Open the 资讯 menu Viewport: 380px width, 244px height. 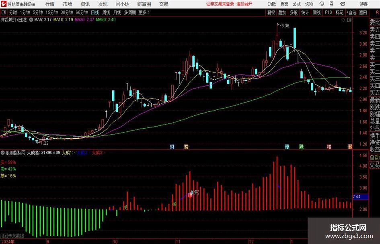pos(85,4)
